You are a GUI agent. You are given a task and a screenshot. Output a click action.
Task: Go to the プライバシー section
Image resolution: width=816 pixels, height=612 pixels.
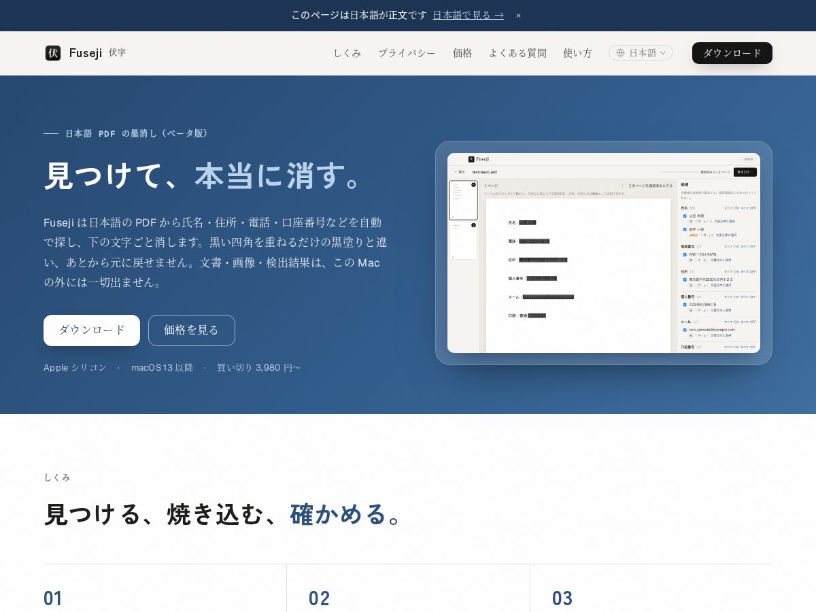[x=407, y=53]
